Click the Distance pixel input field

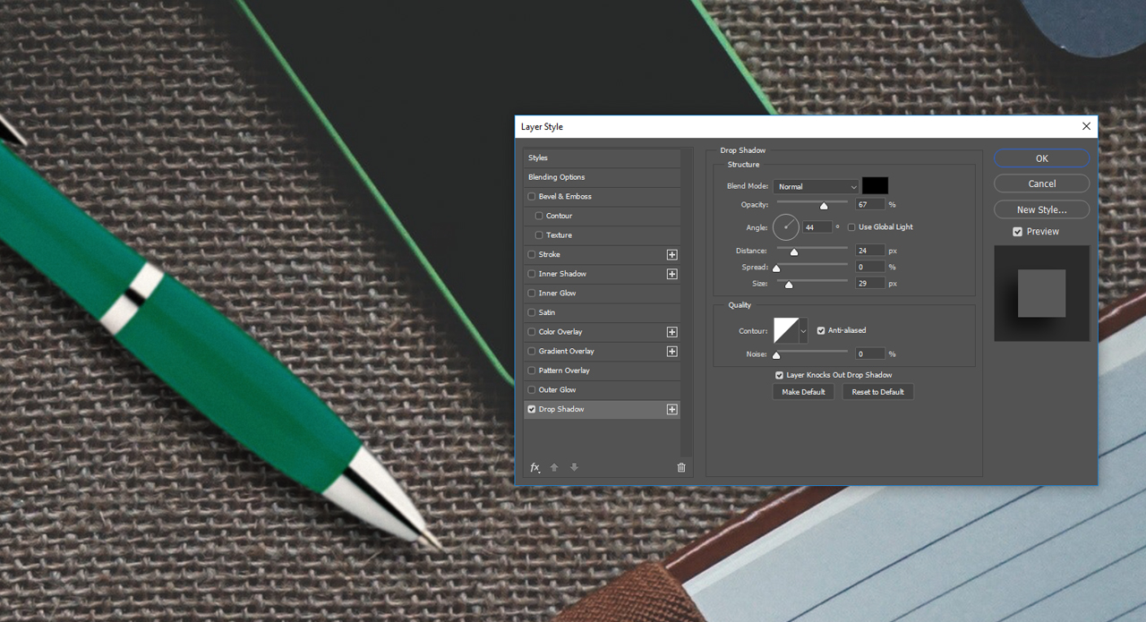pos(869,251)
